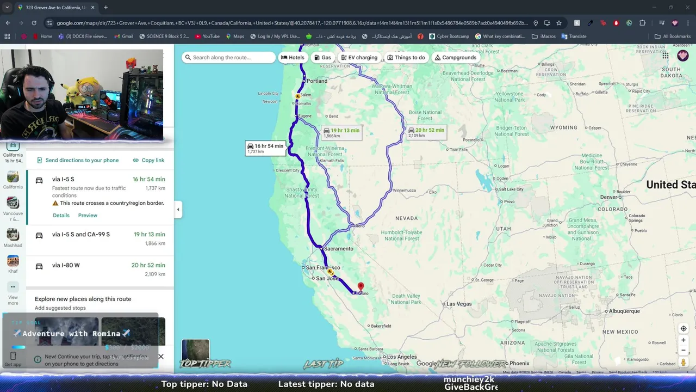Click the 20 hr 52 min map route label
Image resolution: width=696 pixels, height=392 pixels.
(426, 132)
